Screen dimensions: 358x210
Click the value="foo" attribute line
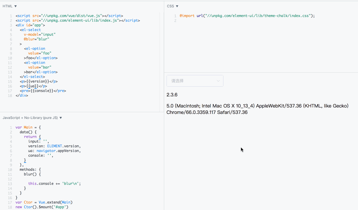tap(40, 53)
